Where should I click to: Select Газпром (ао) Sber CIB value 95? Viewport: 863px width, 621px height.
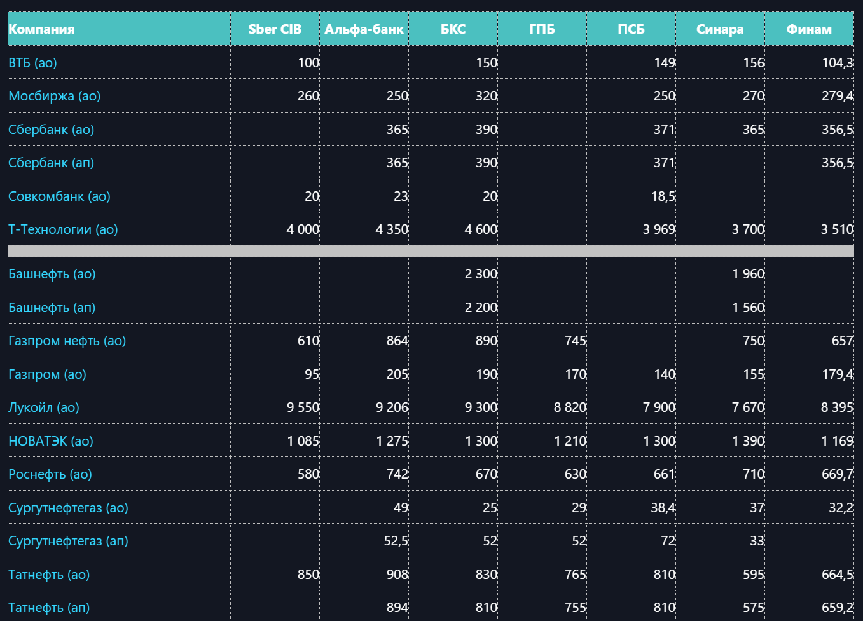312,374
